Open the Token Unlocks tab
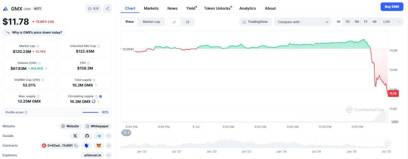This screenshot has width=408, height=159. pos(217,8)
